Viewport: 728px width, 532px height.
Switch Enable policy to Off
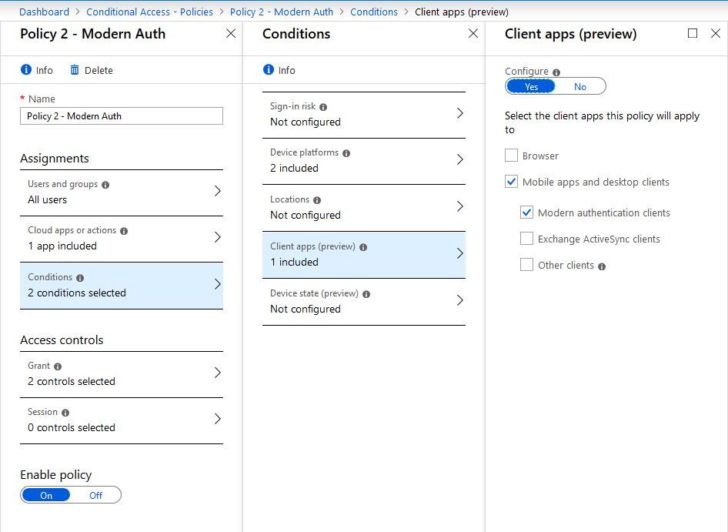(x=95, y=495)
